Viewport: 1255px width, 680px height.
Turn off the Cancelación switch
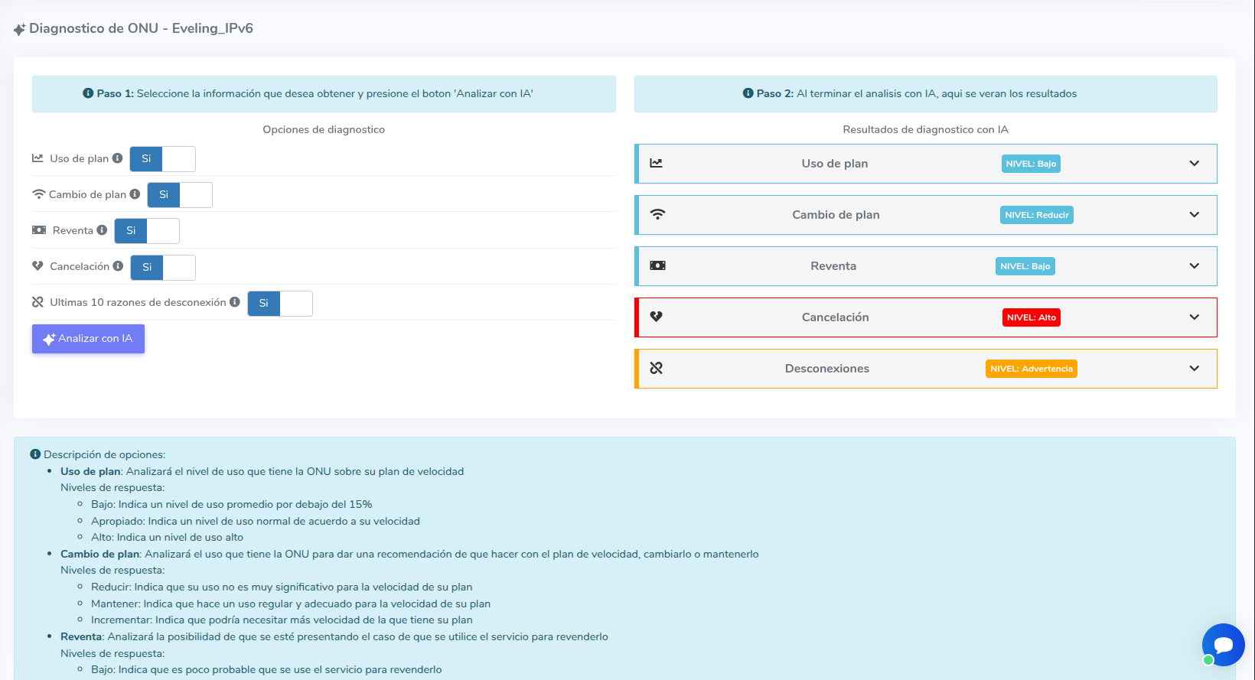[163, 267]
